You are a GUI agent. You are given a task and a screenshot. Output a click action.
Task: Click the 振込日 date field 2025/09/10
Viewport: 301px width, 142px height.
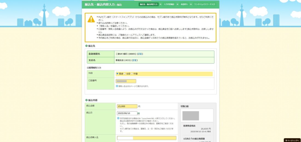tap(127, 113)
